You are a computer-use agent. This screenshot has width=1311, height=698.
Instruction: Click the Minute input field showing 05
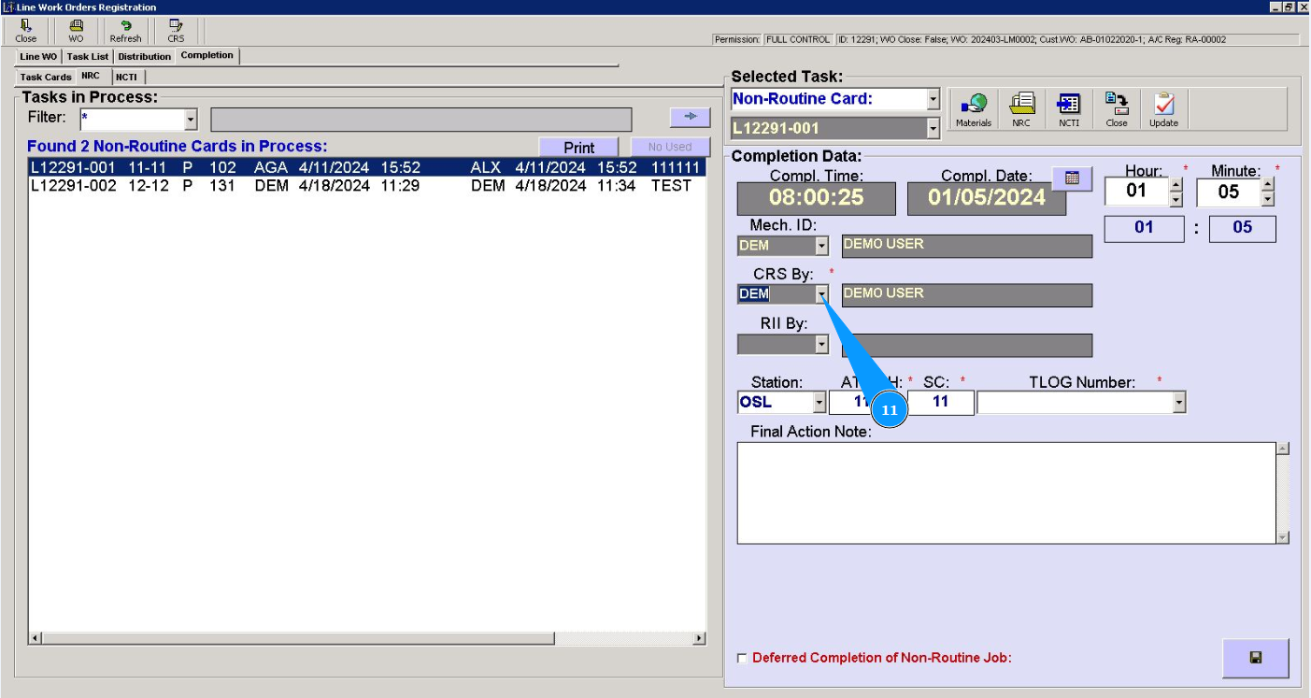click(x=1229, y=192)
